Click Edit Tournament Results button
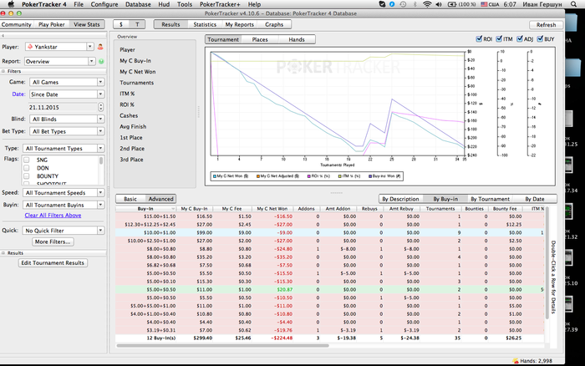 53,263
